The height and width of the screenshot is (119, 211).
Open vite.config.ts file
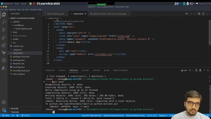[19, 74]
